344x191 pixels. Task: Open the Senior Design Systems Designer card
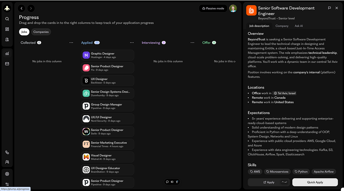107,93
